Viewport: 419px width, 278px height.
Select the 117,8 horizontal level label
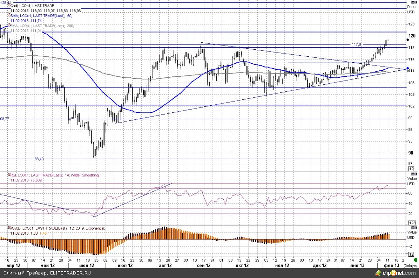click(356, 44)
